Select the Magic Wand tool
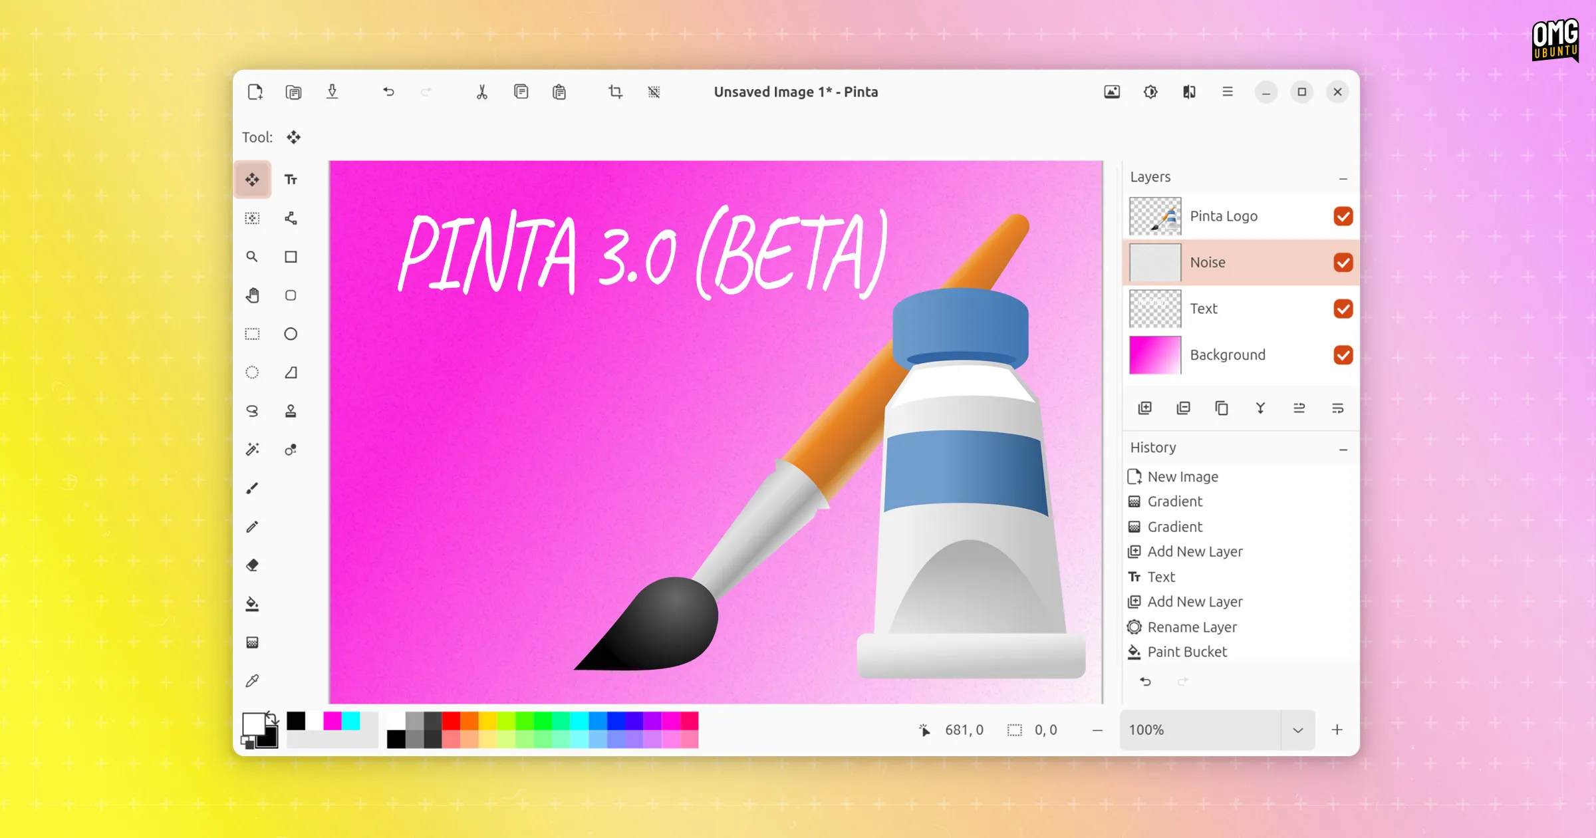The height and width of the screenshot is (838, 1596). click(x=252, y=450)
